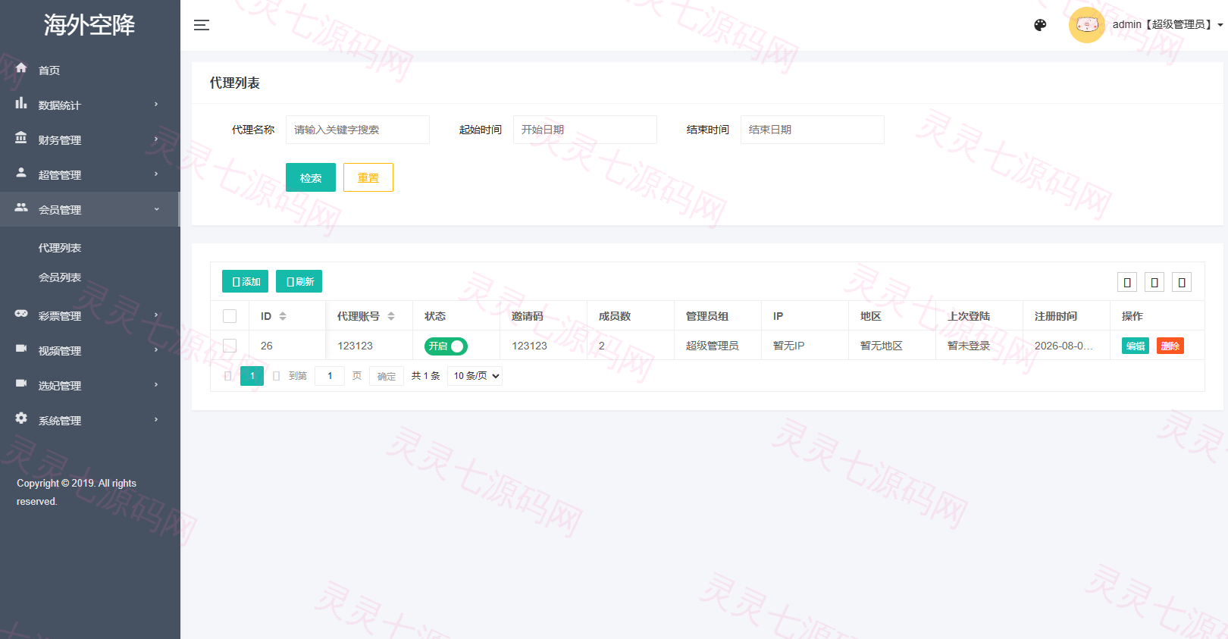Collapse 会员管理 menu chevron
This screenshot has height=639, width=1228.
coord(156,209)
